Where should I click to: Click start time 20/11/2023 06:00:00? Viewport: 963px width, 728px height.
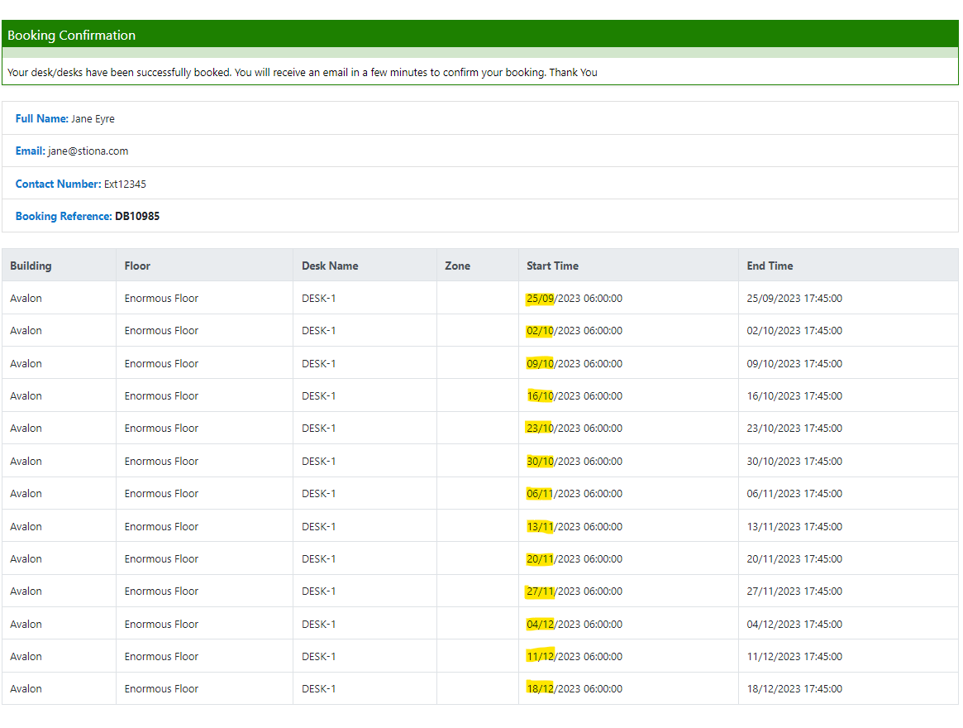pos(574,559)
